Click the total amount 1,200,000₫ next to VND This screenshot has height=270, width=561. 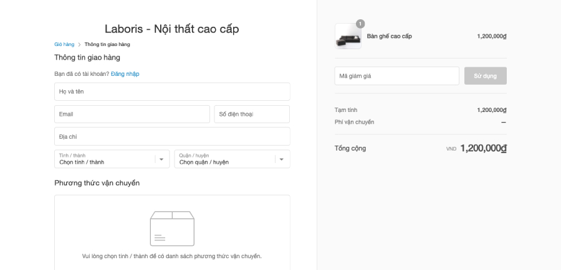point(483,148)
